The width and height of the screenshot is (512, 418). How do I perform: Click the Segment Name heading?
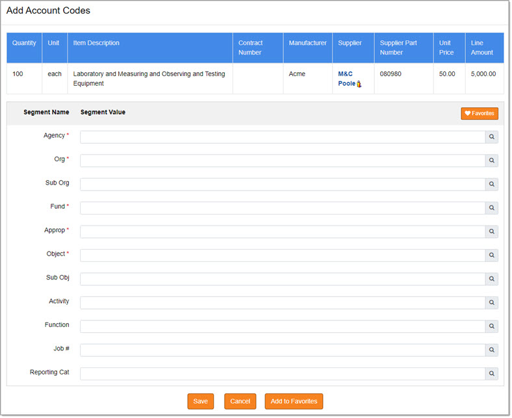coord(46,112)
